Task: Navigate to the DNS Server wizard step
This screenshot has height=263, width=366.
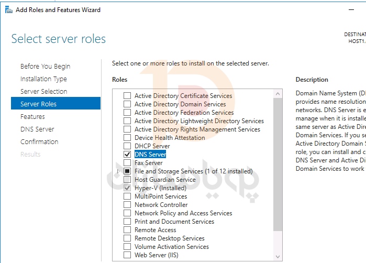Action: point(37,129)
